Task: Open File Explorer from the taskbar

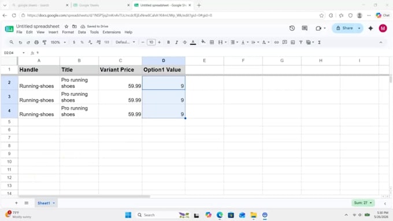Action: click(253, 215)
